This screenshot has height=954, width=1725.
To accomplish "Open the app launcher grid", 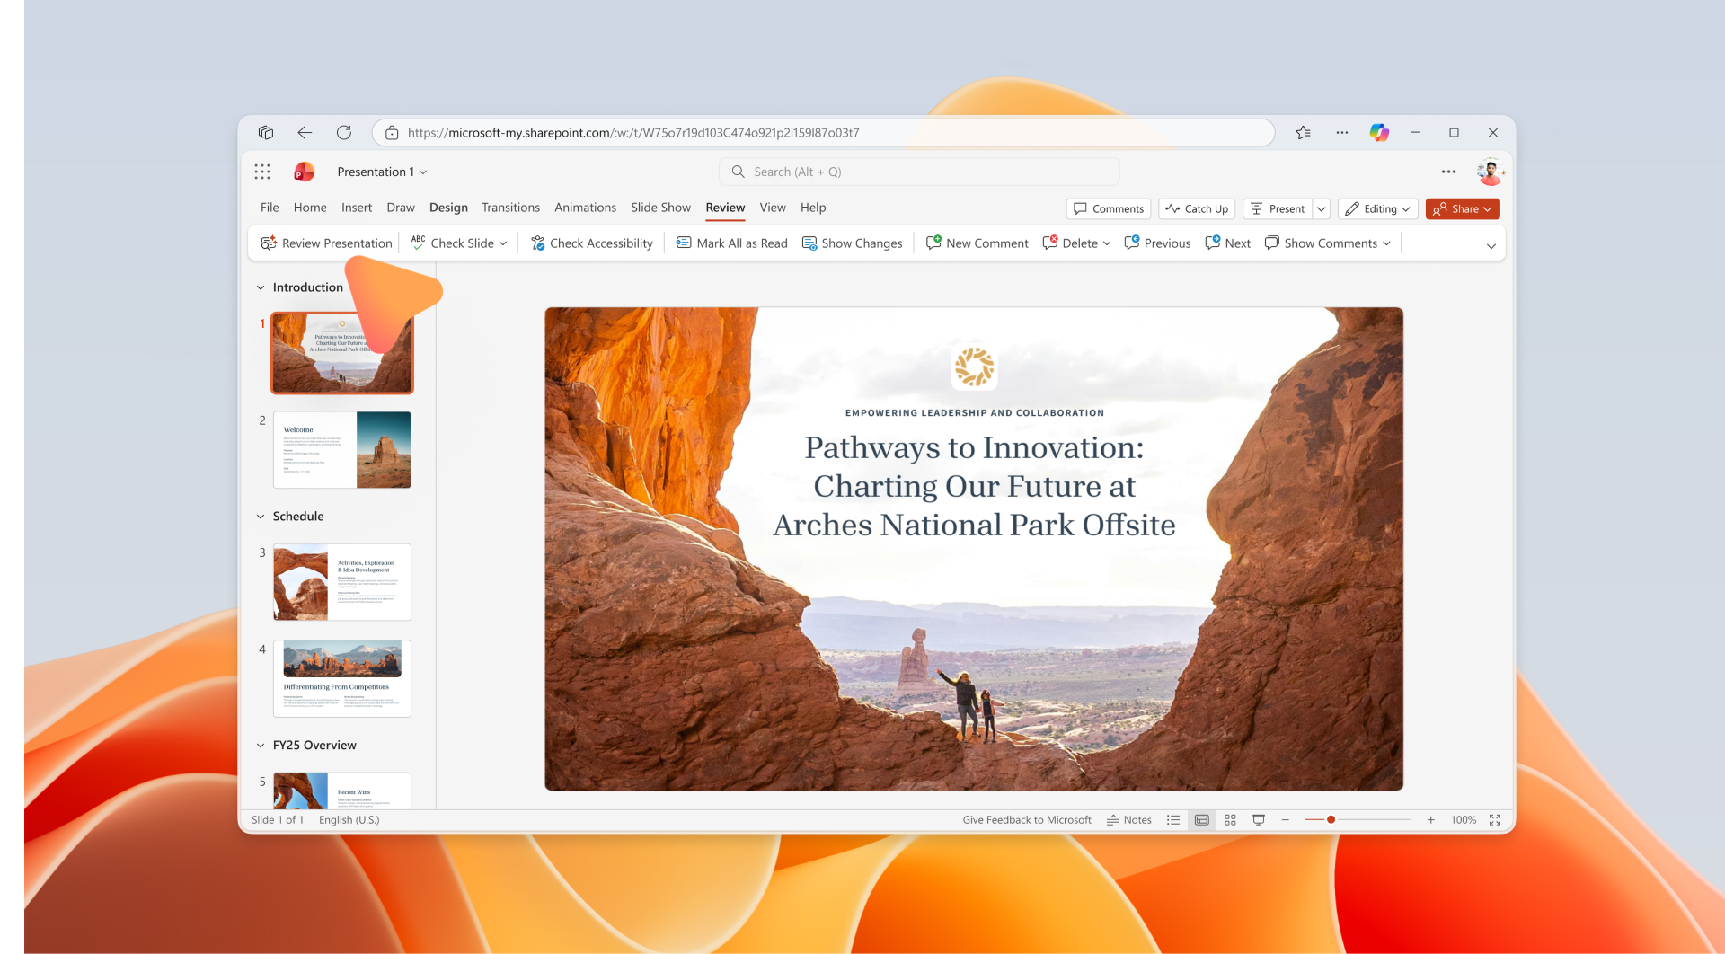I will [262, 172].
